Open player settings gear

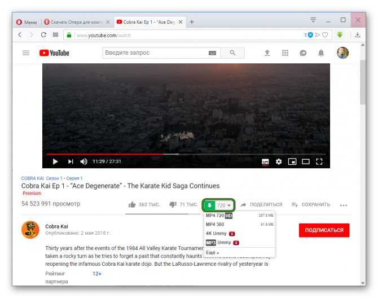pyautogui.click(x=279, y=161)
